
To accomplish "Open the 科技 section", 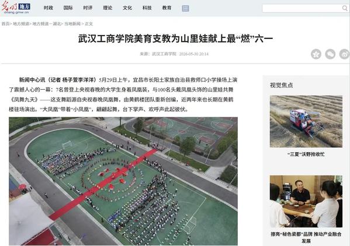I will click(147, 8).
